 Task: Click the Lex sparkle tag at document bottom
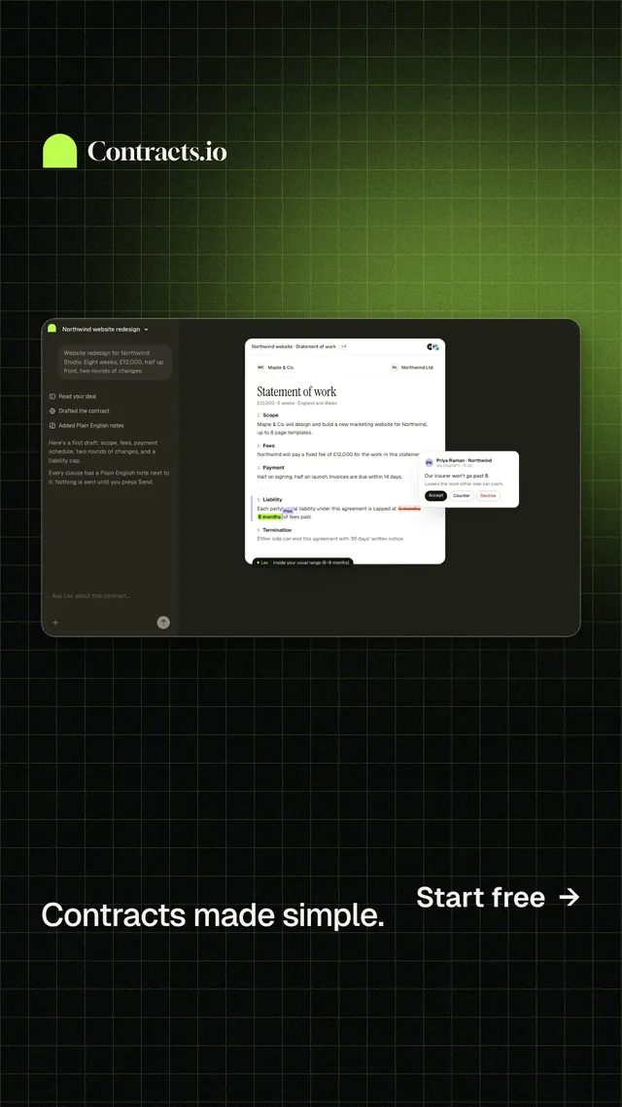[262, 562]
